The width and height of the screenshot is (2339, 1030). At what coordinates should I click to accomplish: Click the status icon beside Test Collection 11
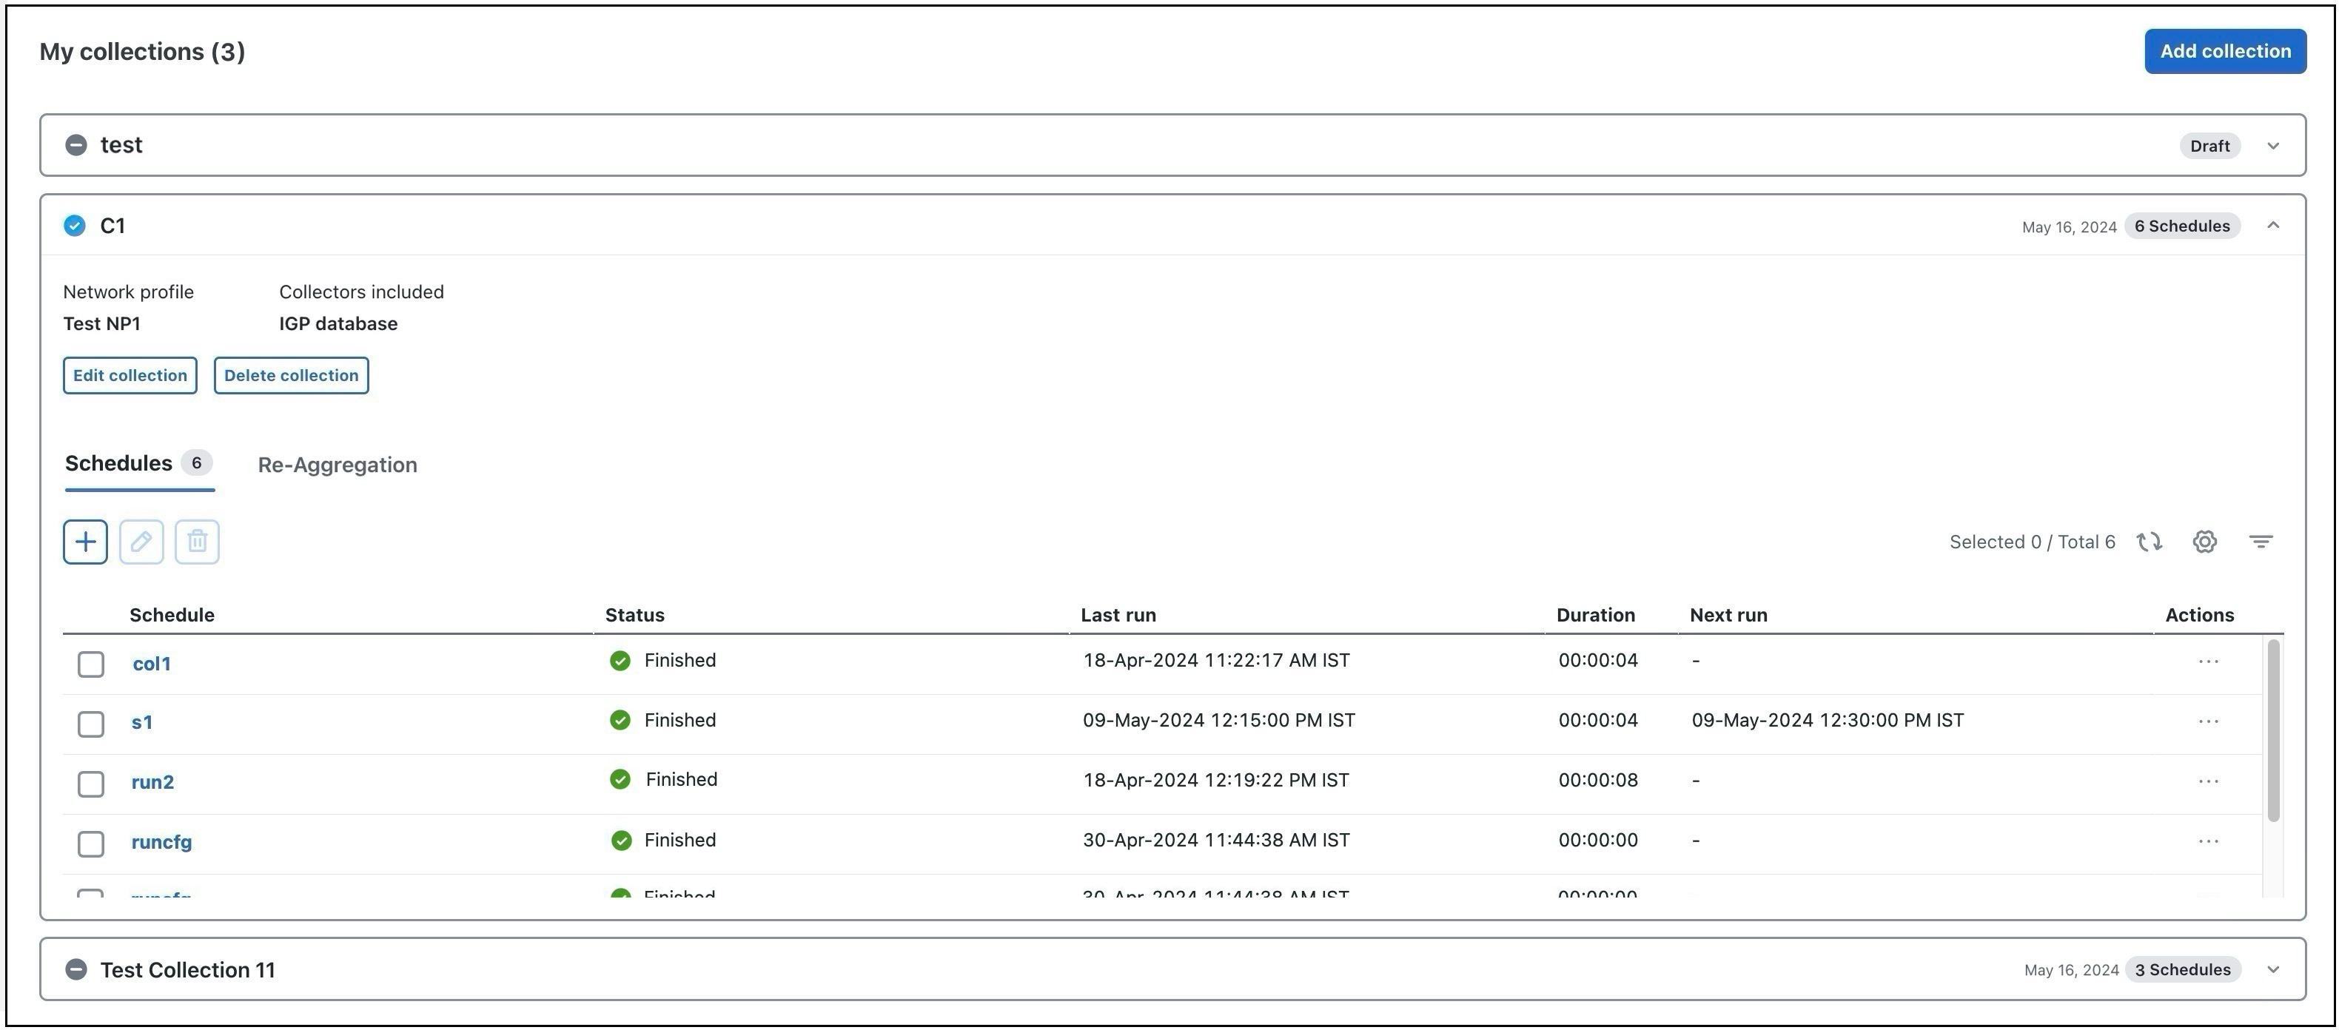76,969
